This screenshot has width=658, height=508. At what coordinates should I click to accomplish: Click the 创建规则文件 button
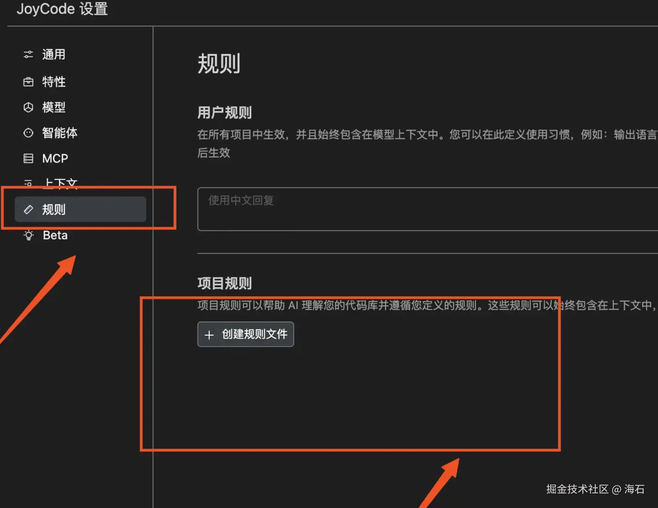tap(246, 334)
